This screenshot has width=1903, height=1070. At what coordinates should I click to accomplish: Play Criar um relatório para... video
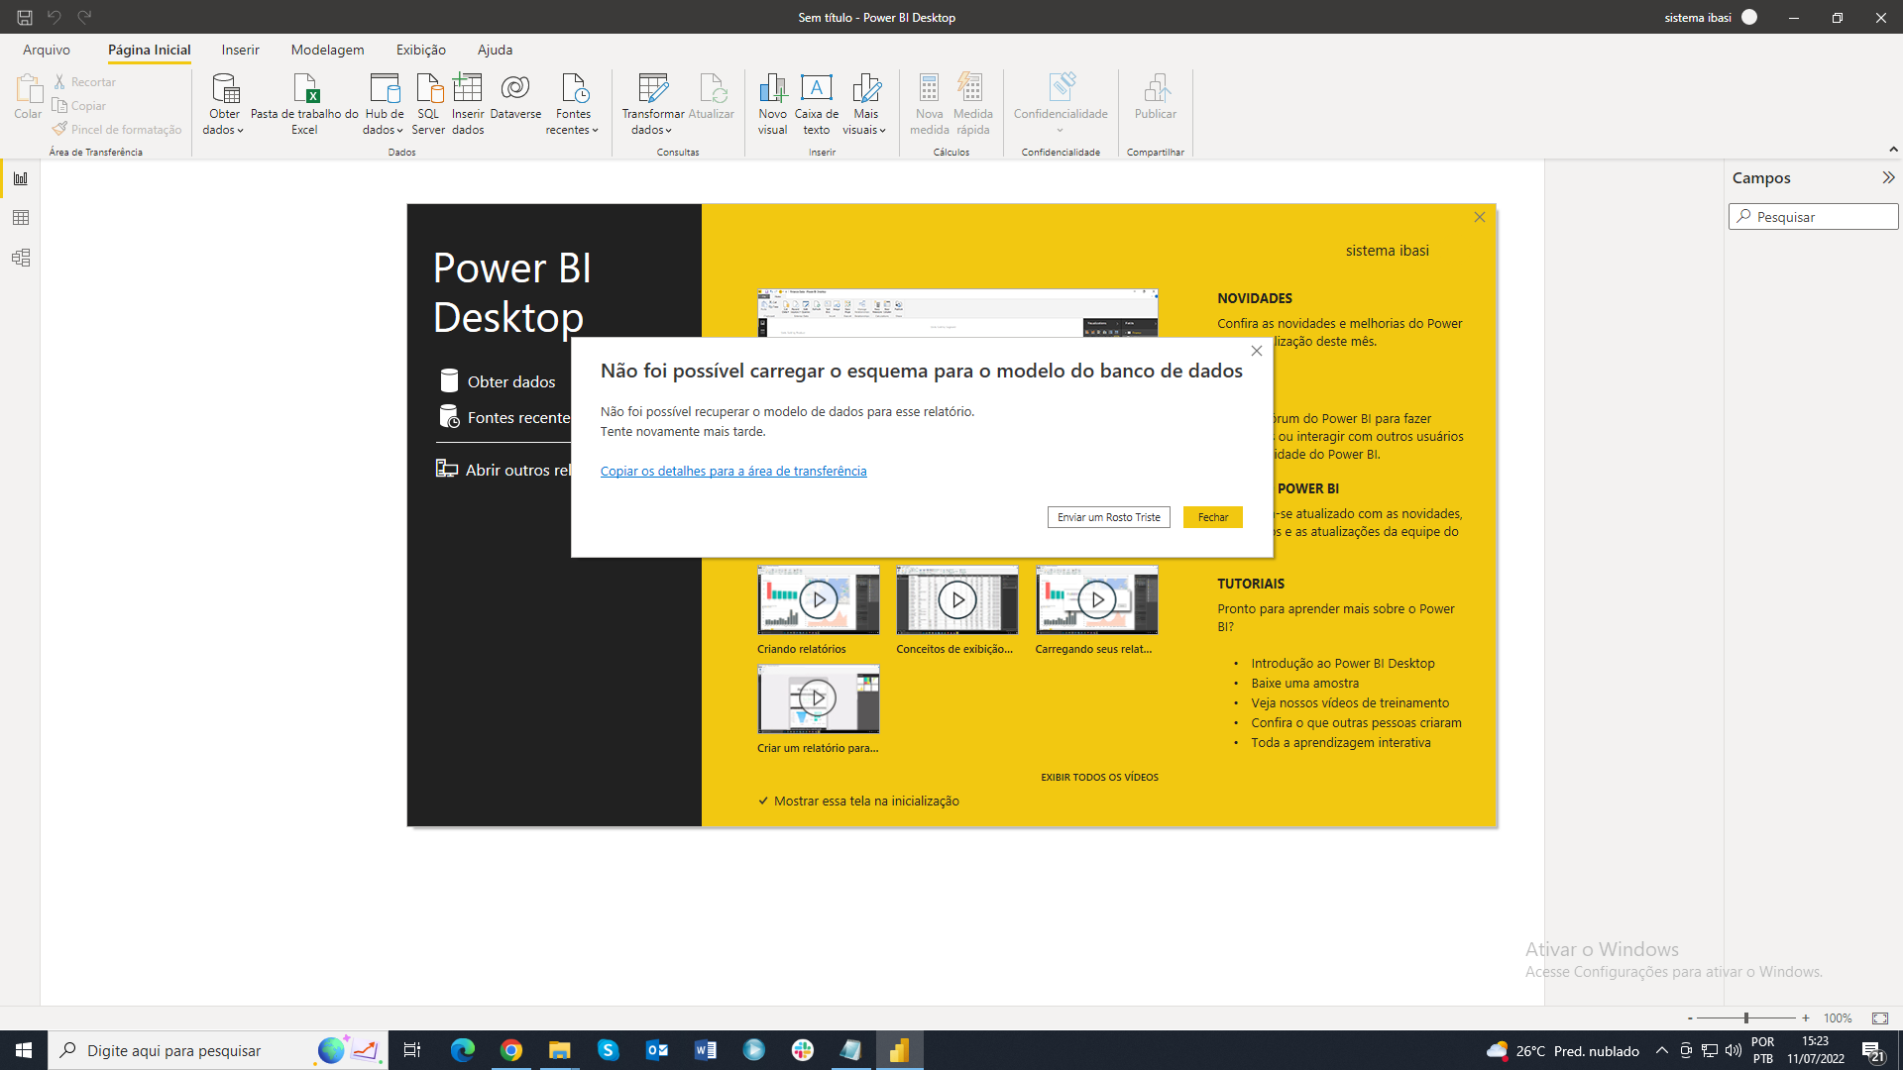point(818,698)
